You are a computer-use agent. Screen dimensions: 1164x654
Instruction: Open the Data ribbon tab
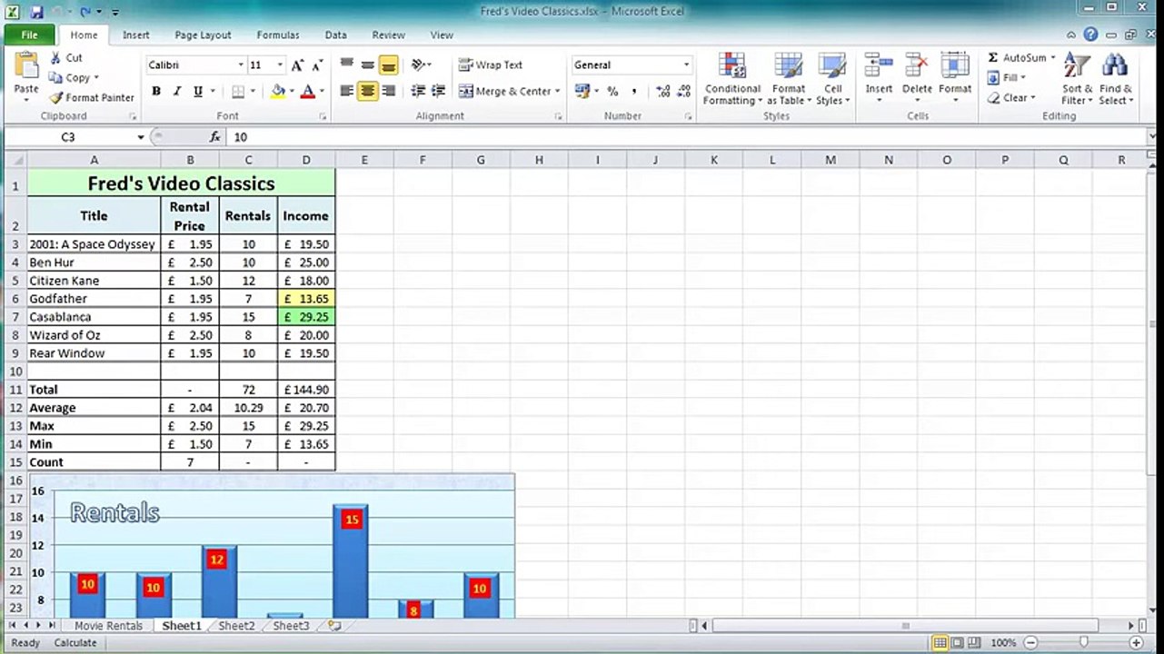click(x=336, y=35)
